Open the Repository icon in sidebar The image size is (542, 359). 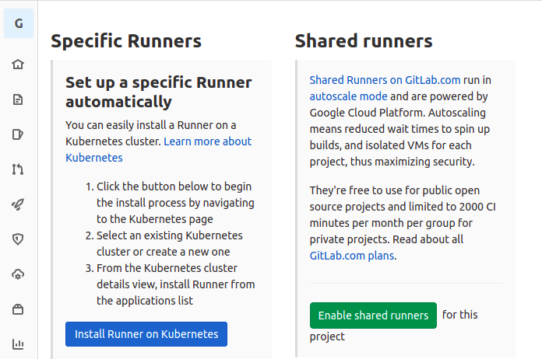[x=18, y=99]
